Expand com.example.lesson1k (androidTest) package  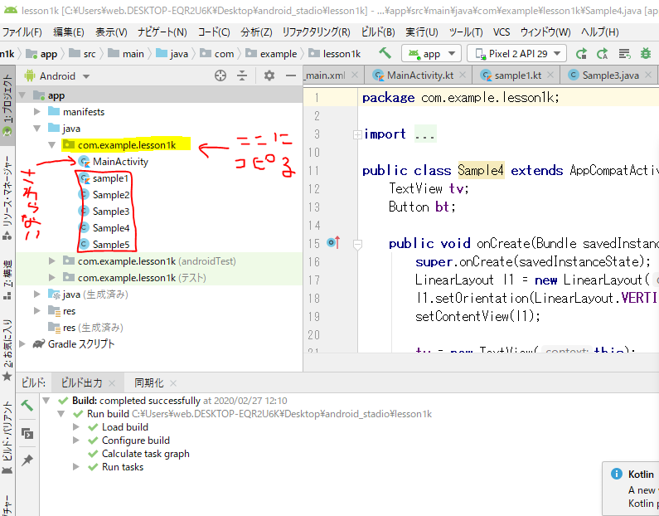coord(51,261)
